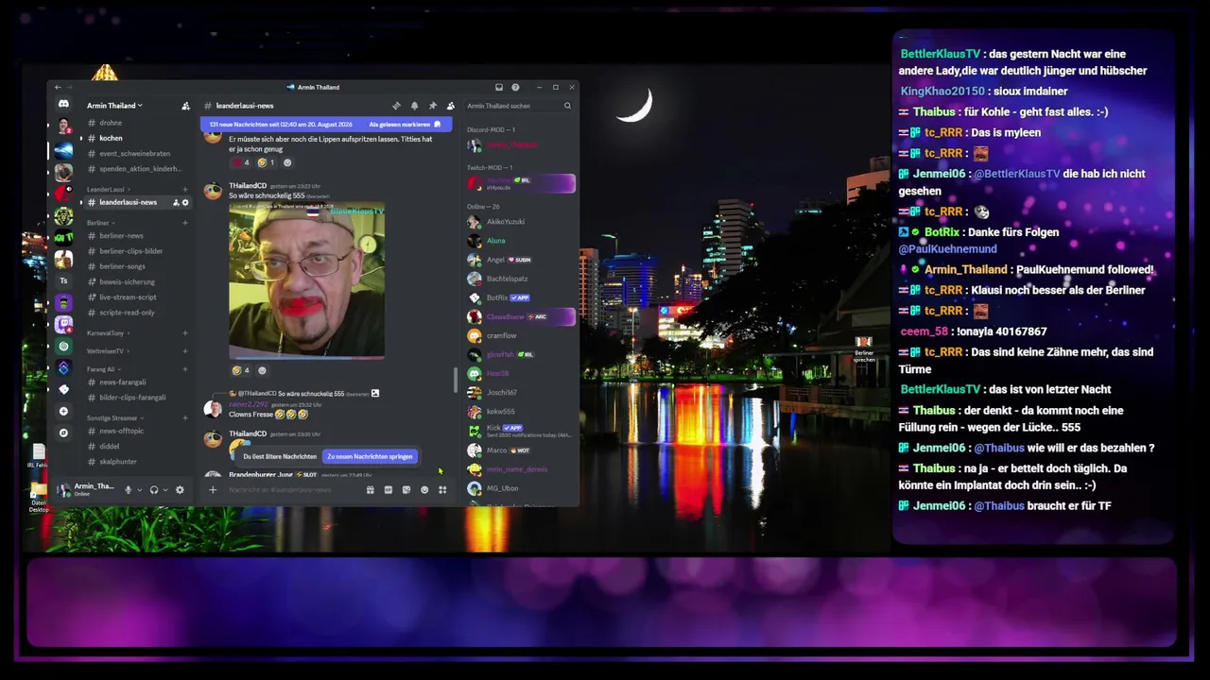Click 'Zu neuen Nachrichten springen' button
Viewport: 1210px width, 680px height.
pos(370,456)
